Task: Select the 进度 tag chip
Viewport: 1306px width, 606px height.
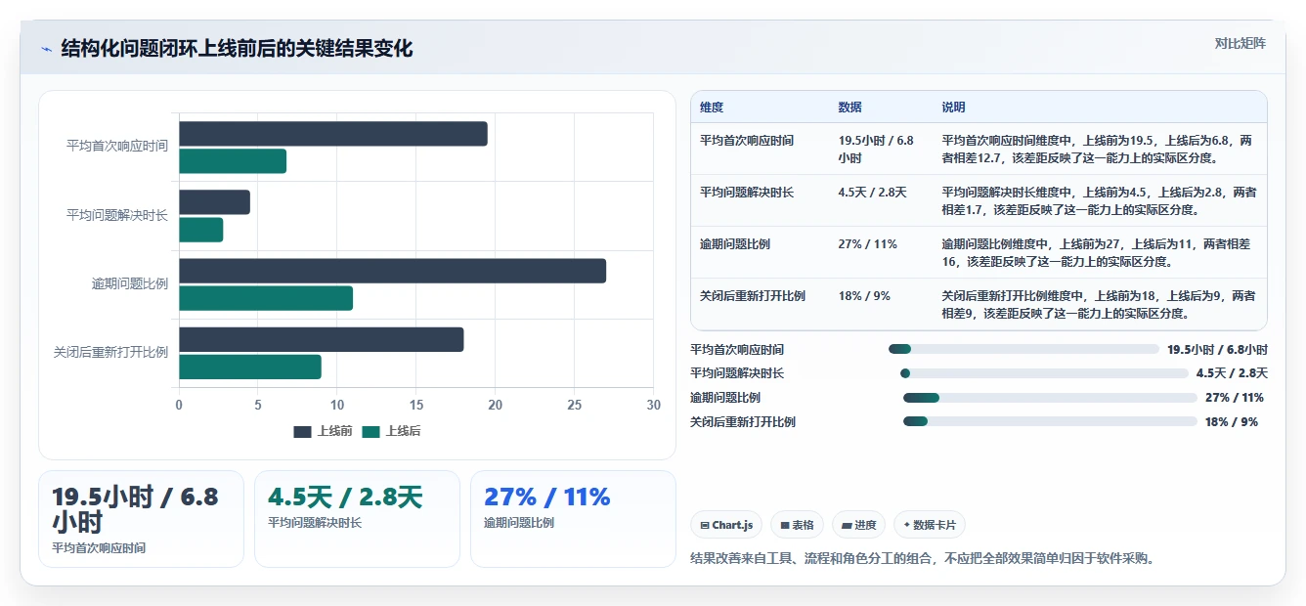Action: click(x=858, y=525)
